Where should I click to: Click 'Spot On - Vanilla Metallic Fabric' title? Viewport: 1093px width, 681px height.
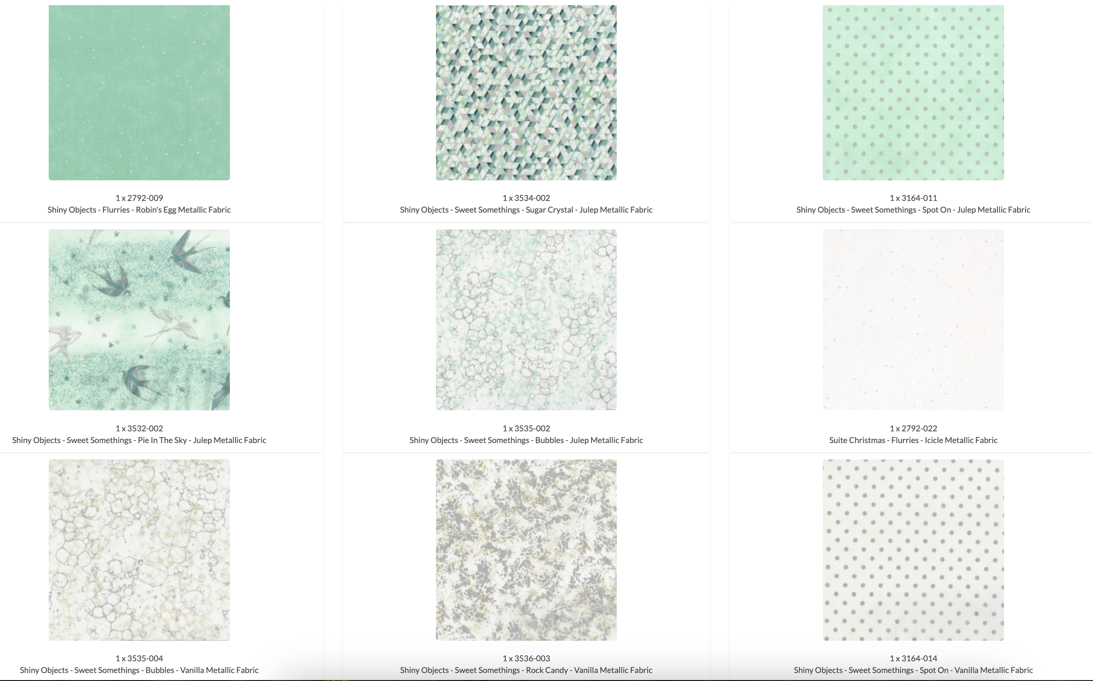pos(913,670)
